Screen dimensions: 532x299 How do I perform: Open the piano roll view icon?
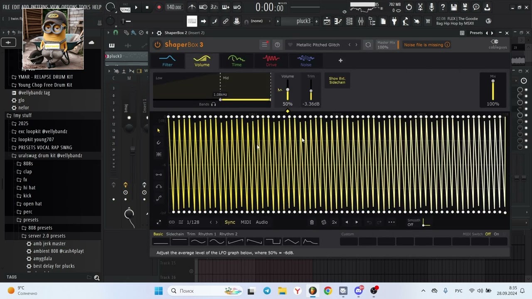tap(338, 21)
